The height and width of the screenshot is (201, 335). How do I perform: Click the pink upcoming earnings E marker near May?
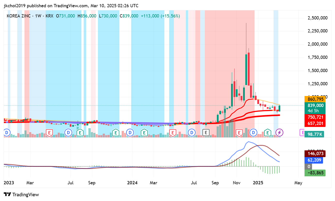(302, 132)
